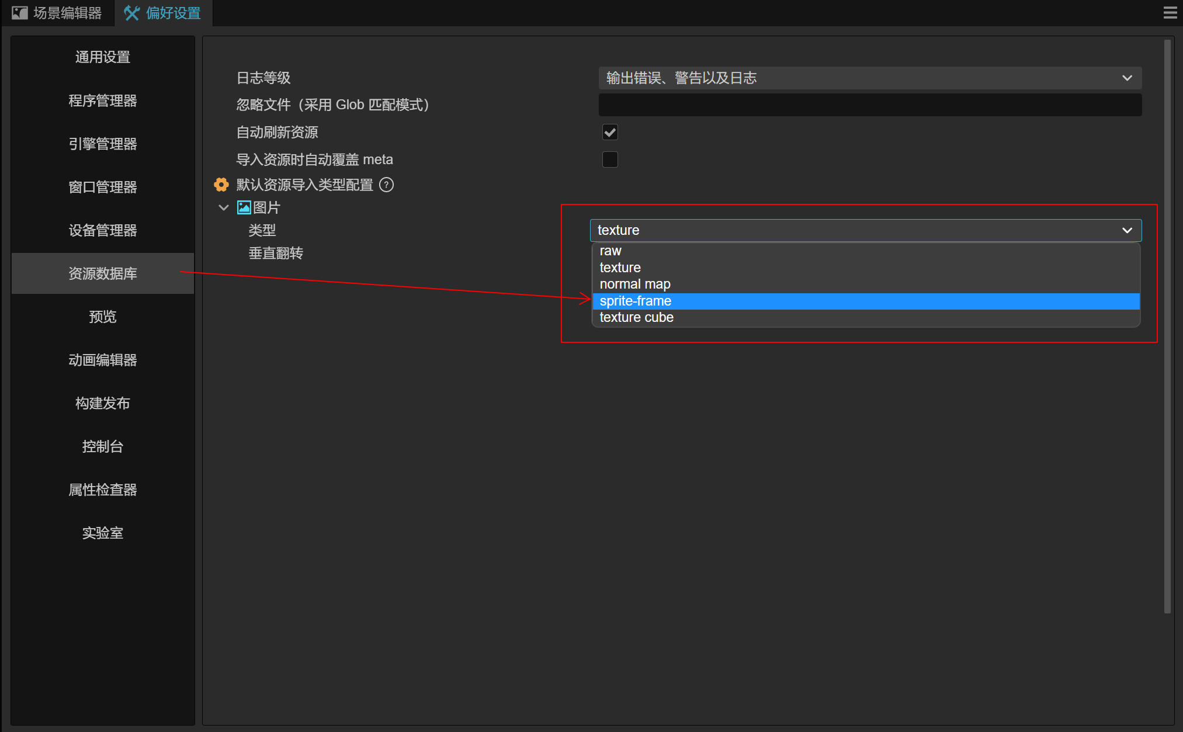Click the 场景编辑器 tab icon

[20, 13]
